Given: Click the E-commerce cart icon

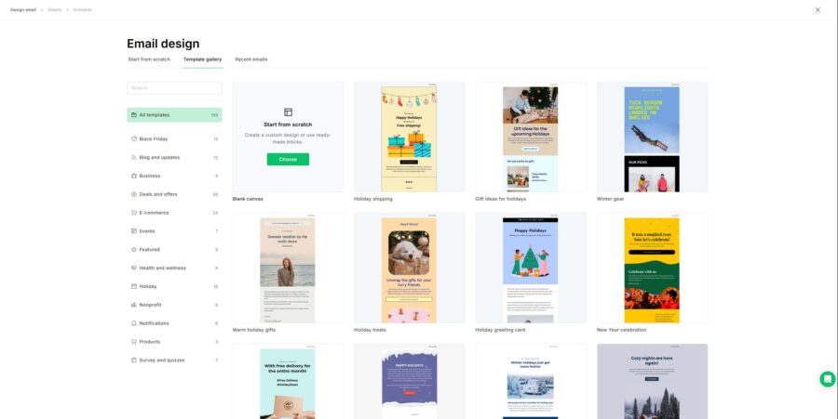Looking at the screenshot, I should (133, 212).
